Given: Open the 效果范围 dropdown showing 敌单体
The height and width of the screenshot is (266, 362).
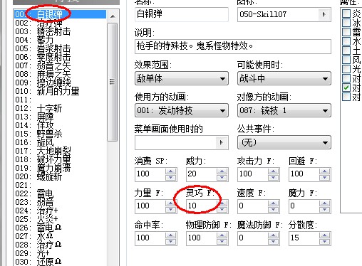Looking at the screenshot, I should click(x=182, y=78).
